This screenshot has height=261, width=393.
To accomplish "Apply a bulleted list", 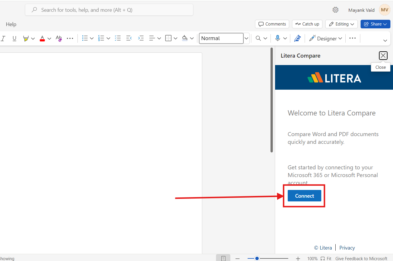I will (x=85, y=38).
